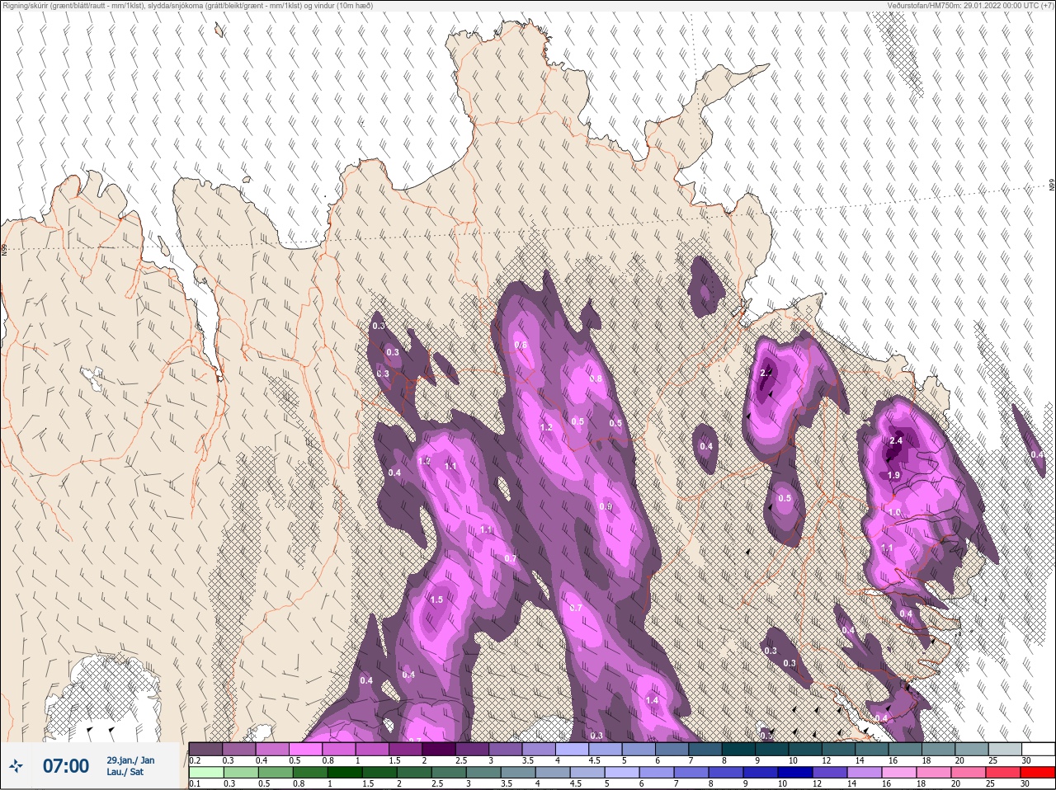
Task: Select the darkest purple swatch labeled 2 in the upper legend
Action: [x=438, y=749]
